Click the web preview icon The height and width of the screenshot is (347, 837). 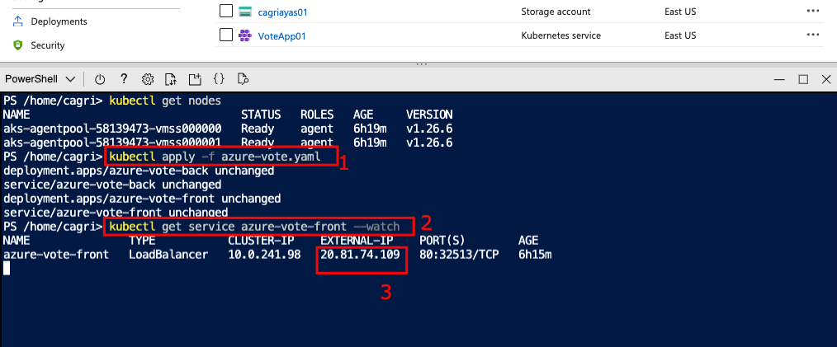[243, 79]
